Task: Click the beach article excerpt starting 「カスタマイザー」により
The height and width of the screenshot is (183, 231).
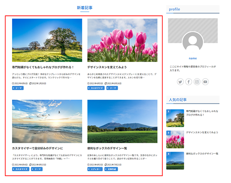Action: 47,157
